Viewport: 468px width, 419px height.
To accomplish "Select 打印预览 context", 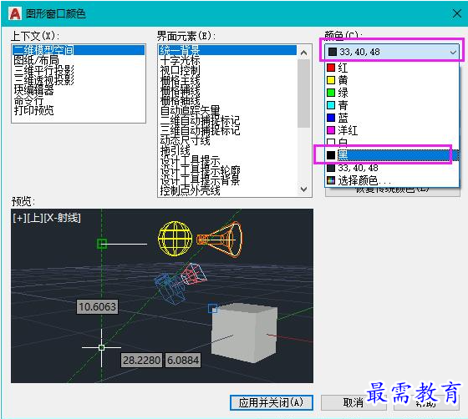I will click(x=79, y=110).
